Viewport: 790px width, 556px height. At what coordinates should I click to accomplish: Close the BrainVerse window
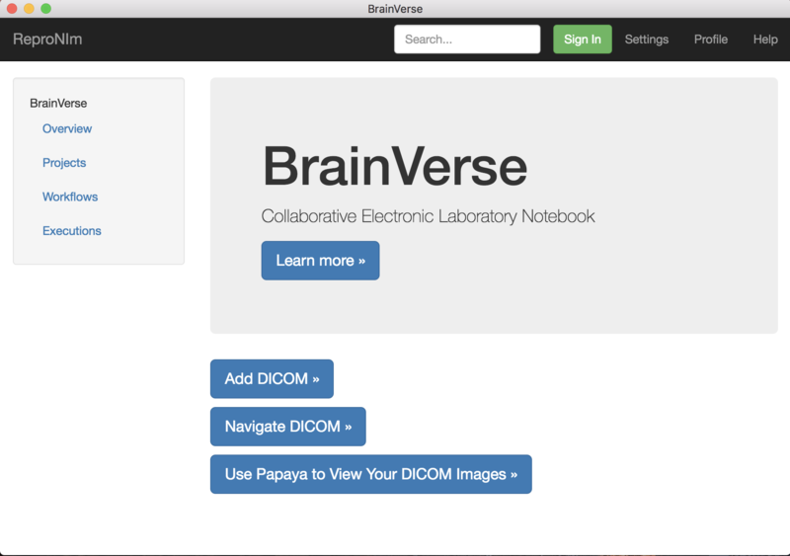13,9
